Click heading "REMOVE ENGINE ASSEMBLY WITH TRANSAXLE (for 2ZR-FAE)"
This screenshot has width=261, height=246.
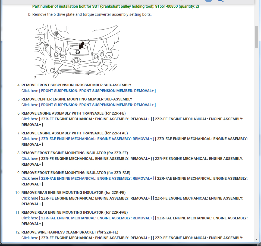pyautogui.click(x=75, y=133)
